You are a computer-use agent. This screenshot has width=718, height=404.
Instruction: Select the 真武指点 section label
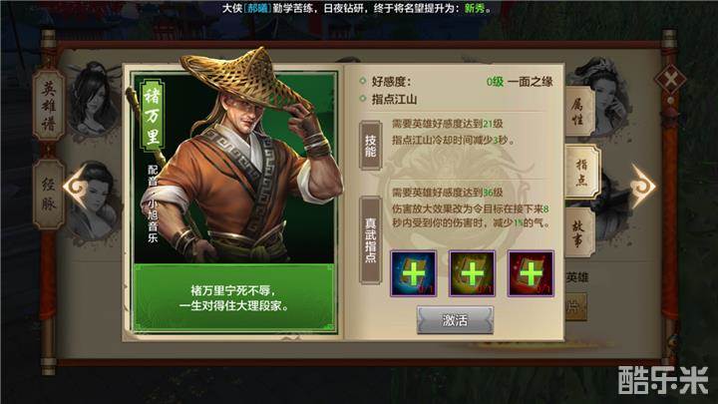click(x=370, y=240)
